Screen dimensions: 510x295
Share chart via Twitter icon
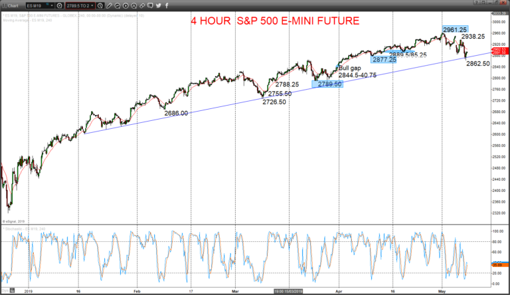[x=159, y=5]
